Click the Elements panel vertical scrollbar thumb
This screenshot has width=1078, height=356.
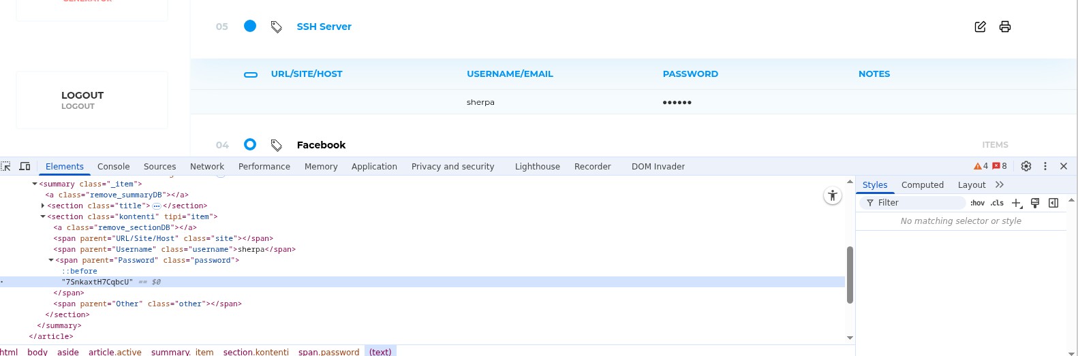point(850,275)
